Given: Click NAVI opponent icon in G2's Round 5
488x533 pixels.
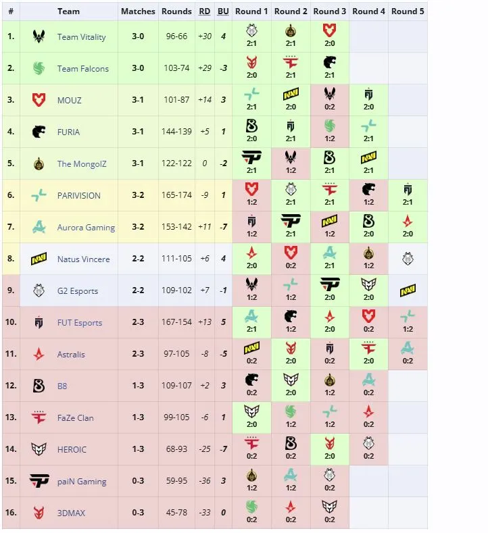Looking at the screenshot, I should [x=408, y=290].
